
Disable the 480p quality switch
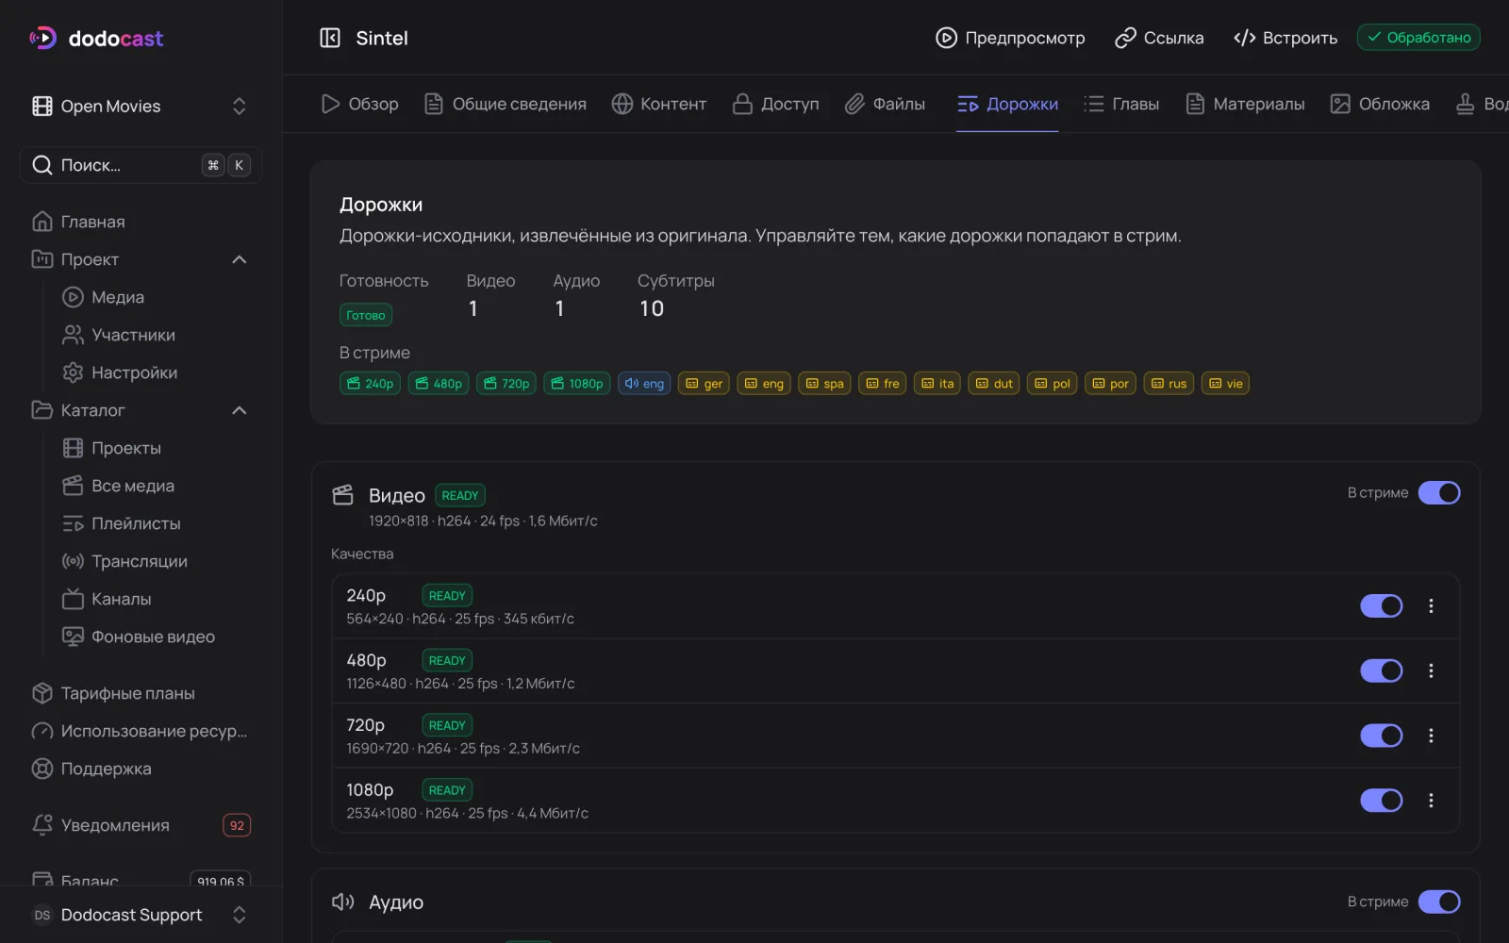(1382, 670)
